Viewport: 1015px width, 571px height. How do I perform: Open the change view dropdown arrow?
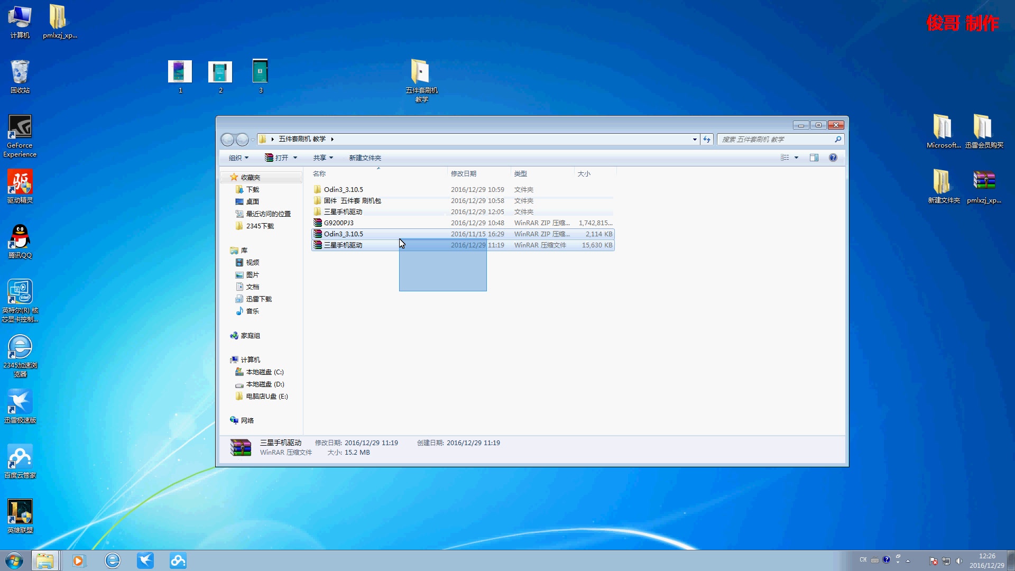[x=796, y=158]
